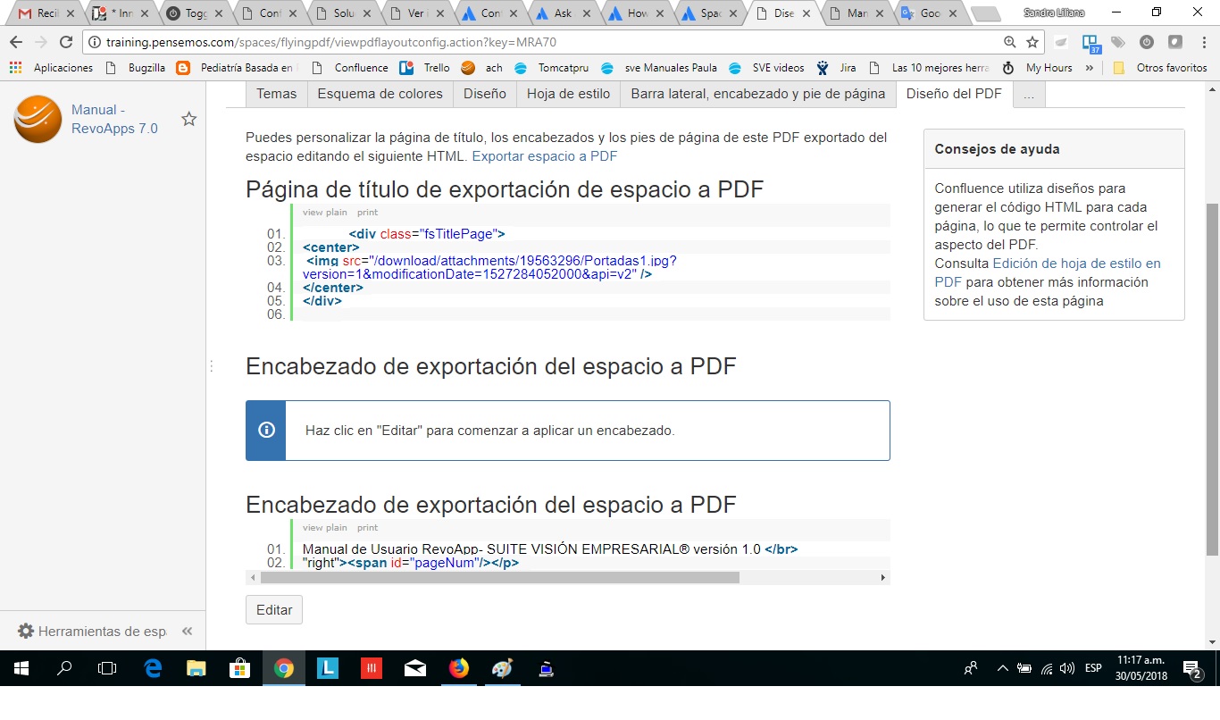Open Confluence bookmark
The image size is (1220, 720).
point(349,68)
